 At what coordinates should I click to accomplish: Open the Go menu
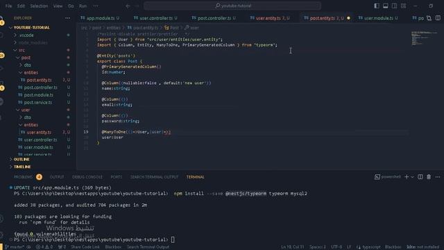(x=71, y=6)
